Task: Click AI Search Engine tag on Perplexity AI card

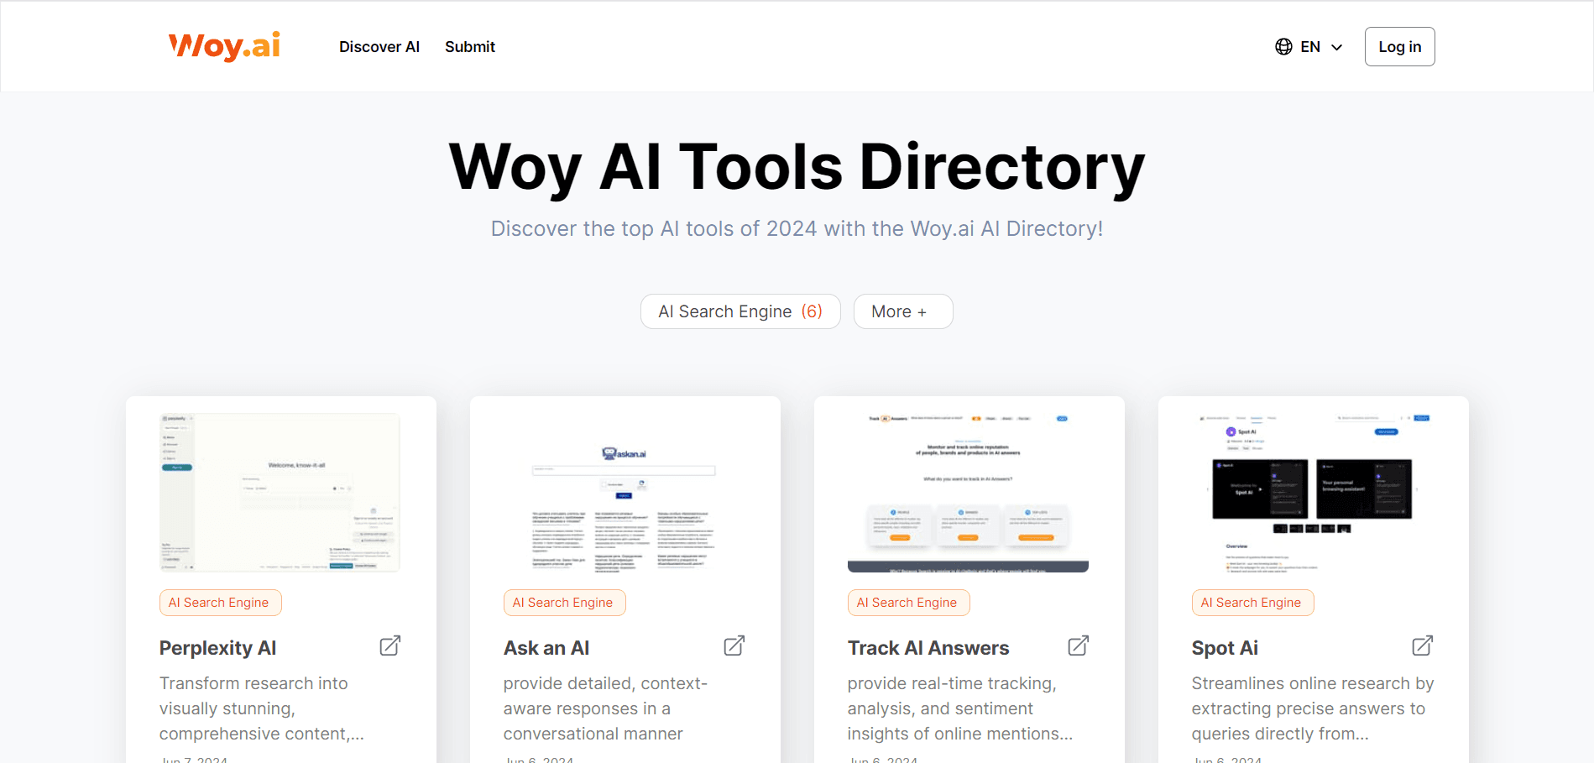Action: 220,603
